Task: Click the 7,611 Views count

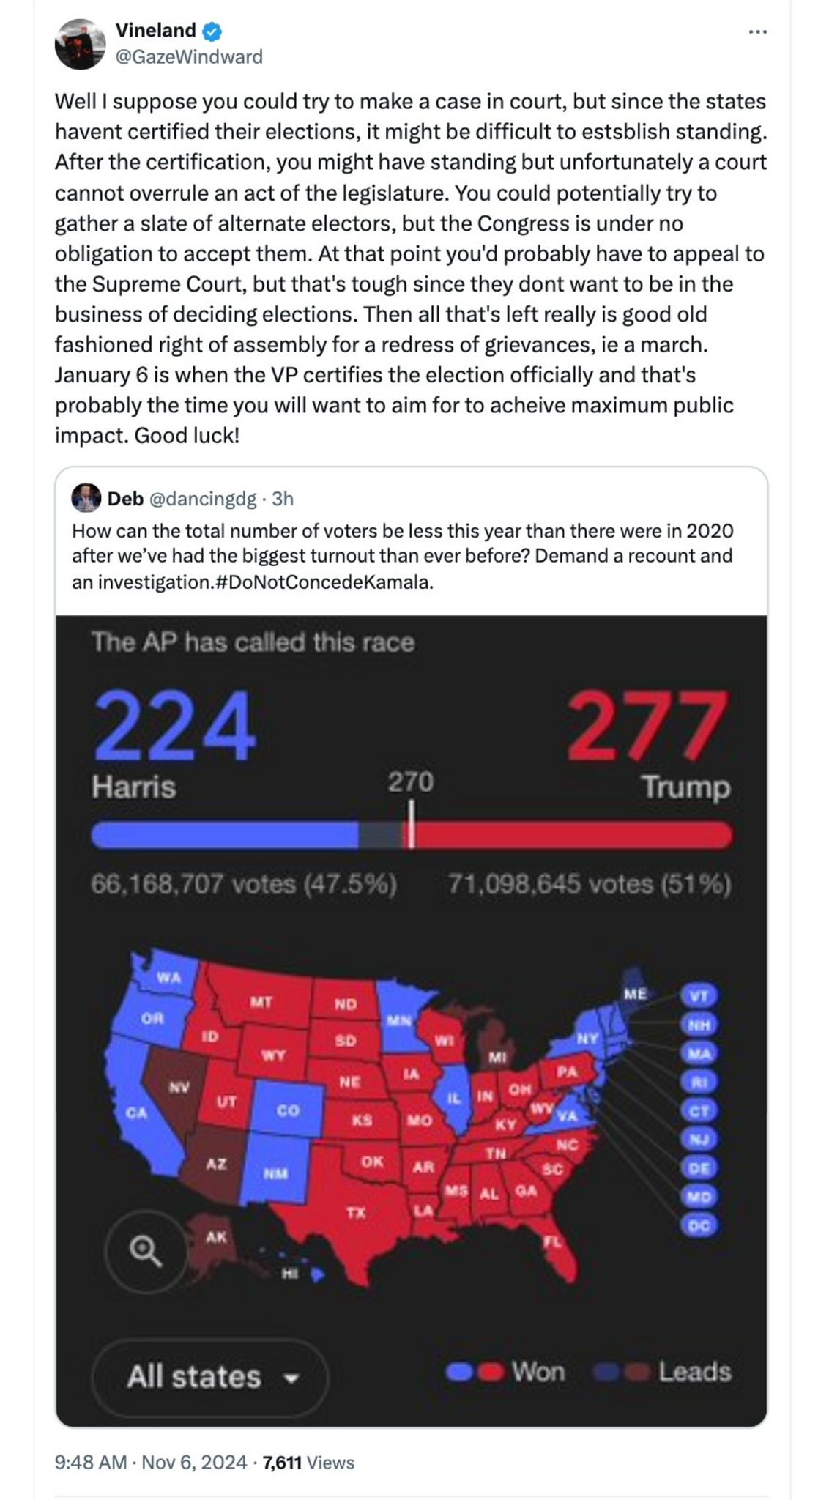Action: point(308,1463)
